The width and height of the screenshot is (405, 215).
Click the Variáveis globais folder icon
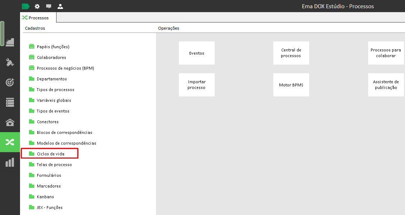31,100
